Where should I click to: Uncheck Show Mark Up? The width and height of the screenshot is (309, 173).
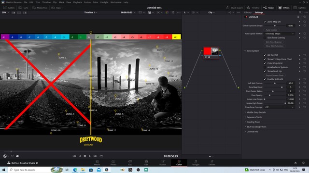click(265, 71)
